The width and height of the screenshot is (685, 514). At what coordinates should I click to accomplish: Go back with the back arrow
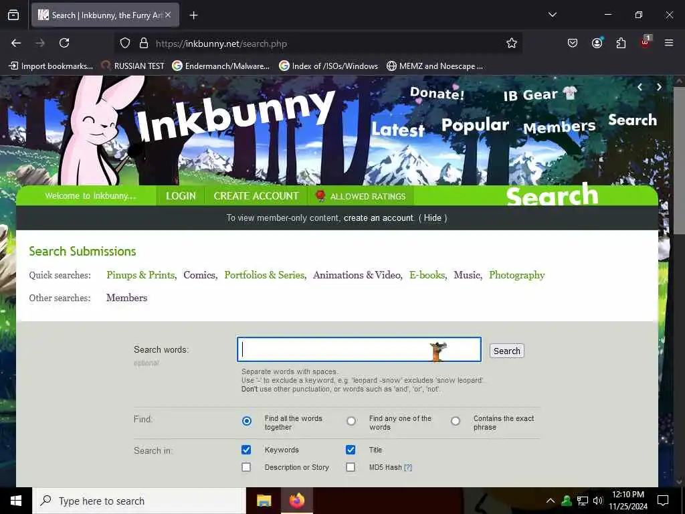(16, 43)
